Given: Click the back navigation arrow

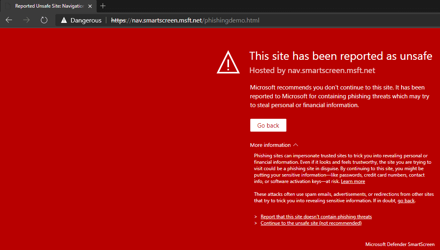Looking at the screenshot, I should 8,20.
